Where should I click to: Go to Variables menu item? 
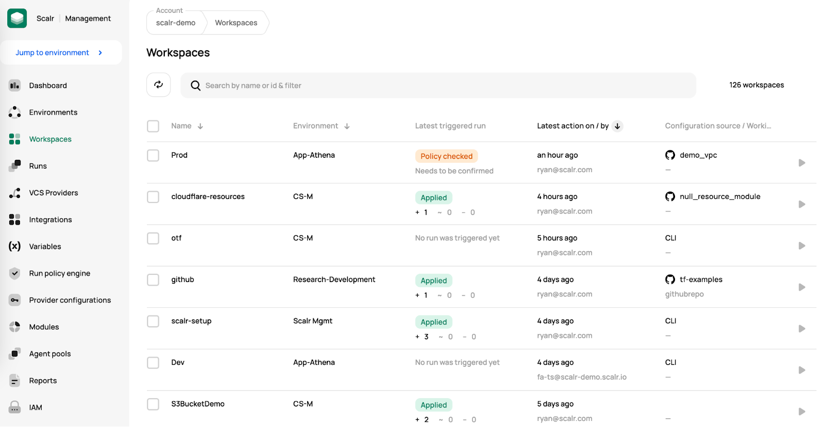pyautogui.click(x=45, y=246)
